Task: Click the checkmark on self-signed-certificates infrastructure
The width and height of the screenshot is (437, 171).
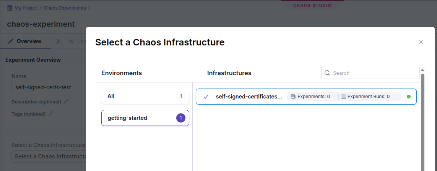Action: tap(206, 97)
